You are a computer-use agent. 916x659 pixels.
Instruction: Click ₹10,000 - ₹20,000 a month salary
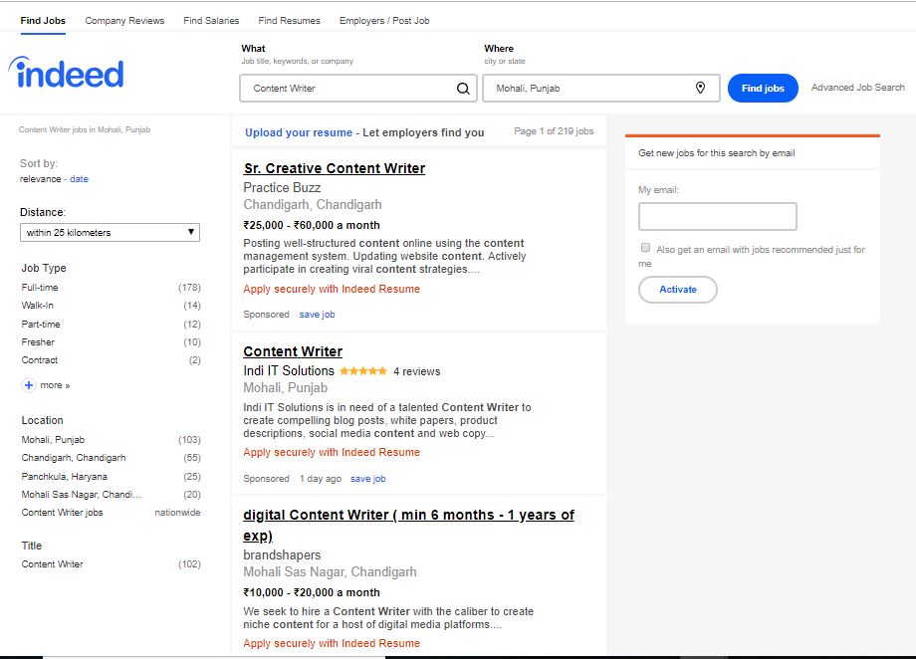tap(312, 592)
